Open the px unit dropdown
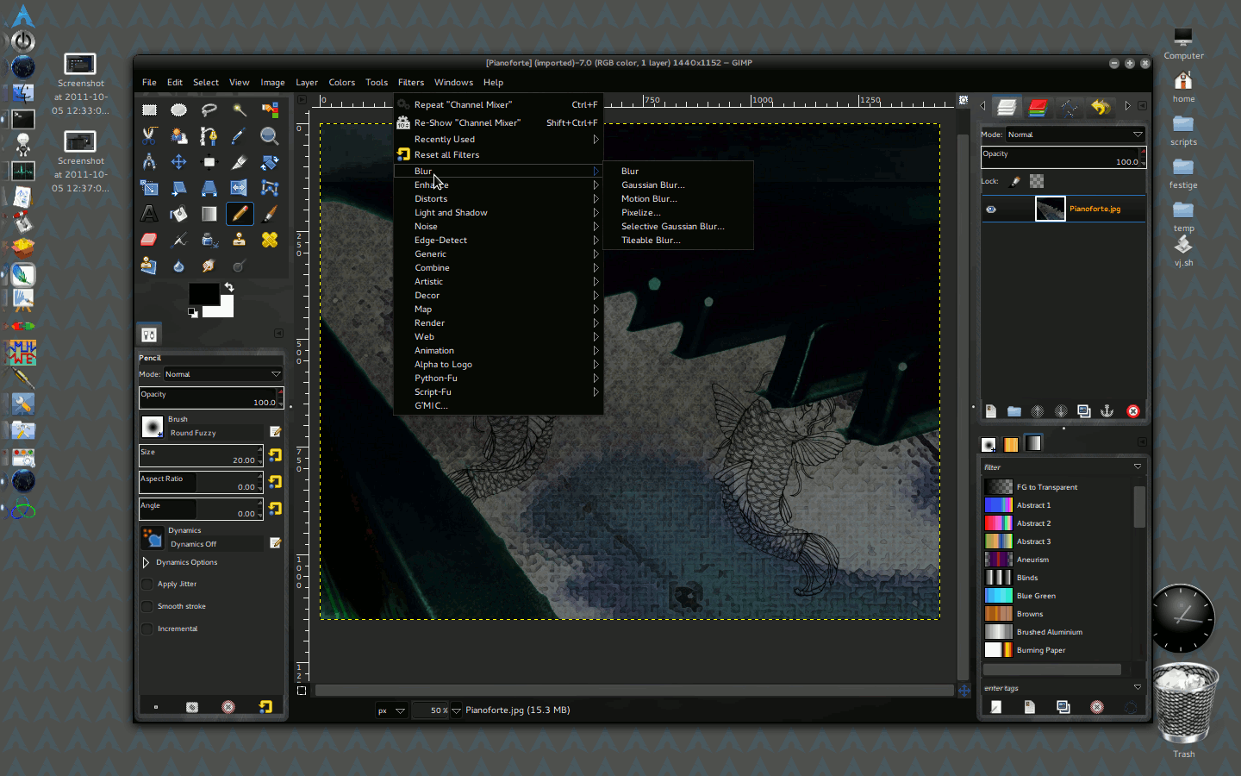Image resolution: width=1241 pixels, height=776 pixels. click(390, 710)
